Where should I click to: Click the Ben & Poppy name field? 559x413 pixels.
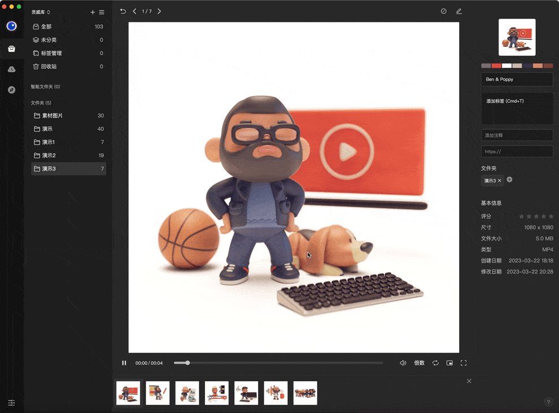[x=517, y=80]
